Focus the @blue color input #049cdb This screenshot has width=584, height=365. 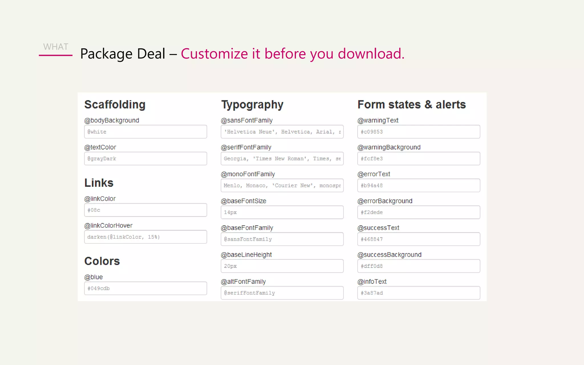tap(145, 288)
